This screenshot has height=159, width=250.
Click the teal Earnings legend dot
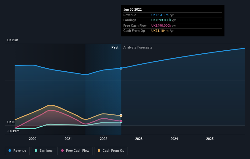click(x=36, y=151)
